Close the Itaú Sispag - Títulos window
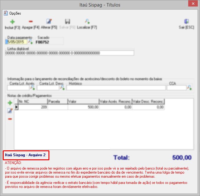 coord(193,4)
